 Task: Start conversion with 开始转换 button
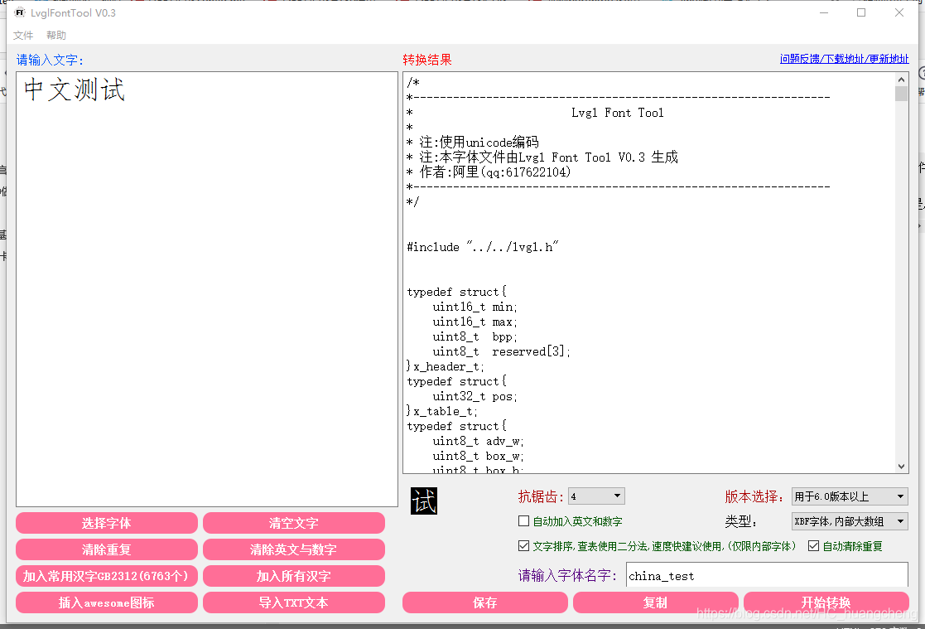826,602
